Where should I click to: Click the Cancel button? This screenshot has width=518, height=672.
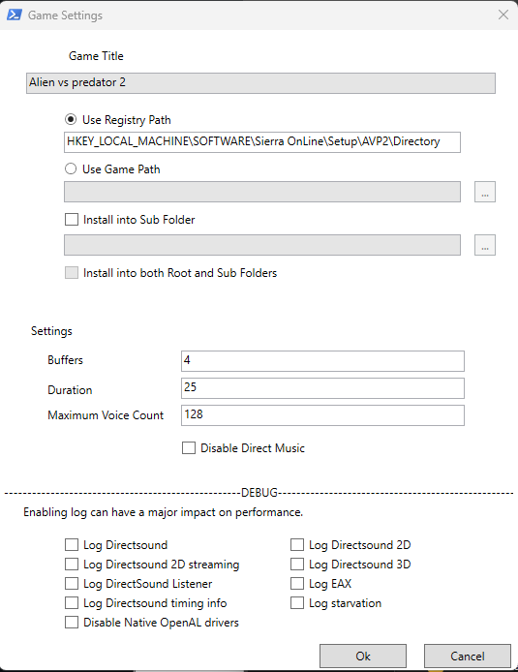point(468,657)
